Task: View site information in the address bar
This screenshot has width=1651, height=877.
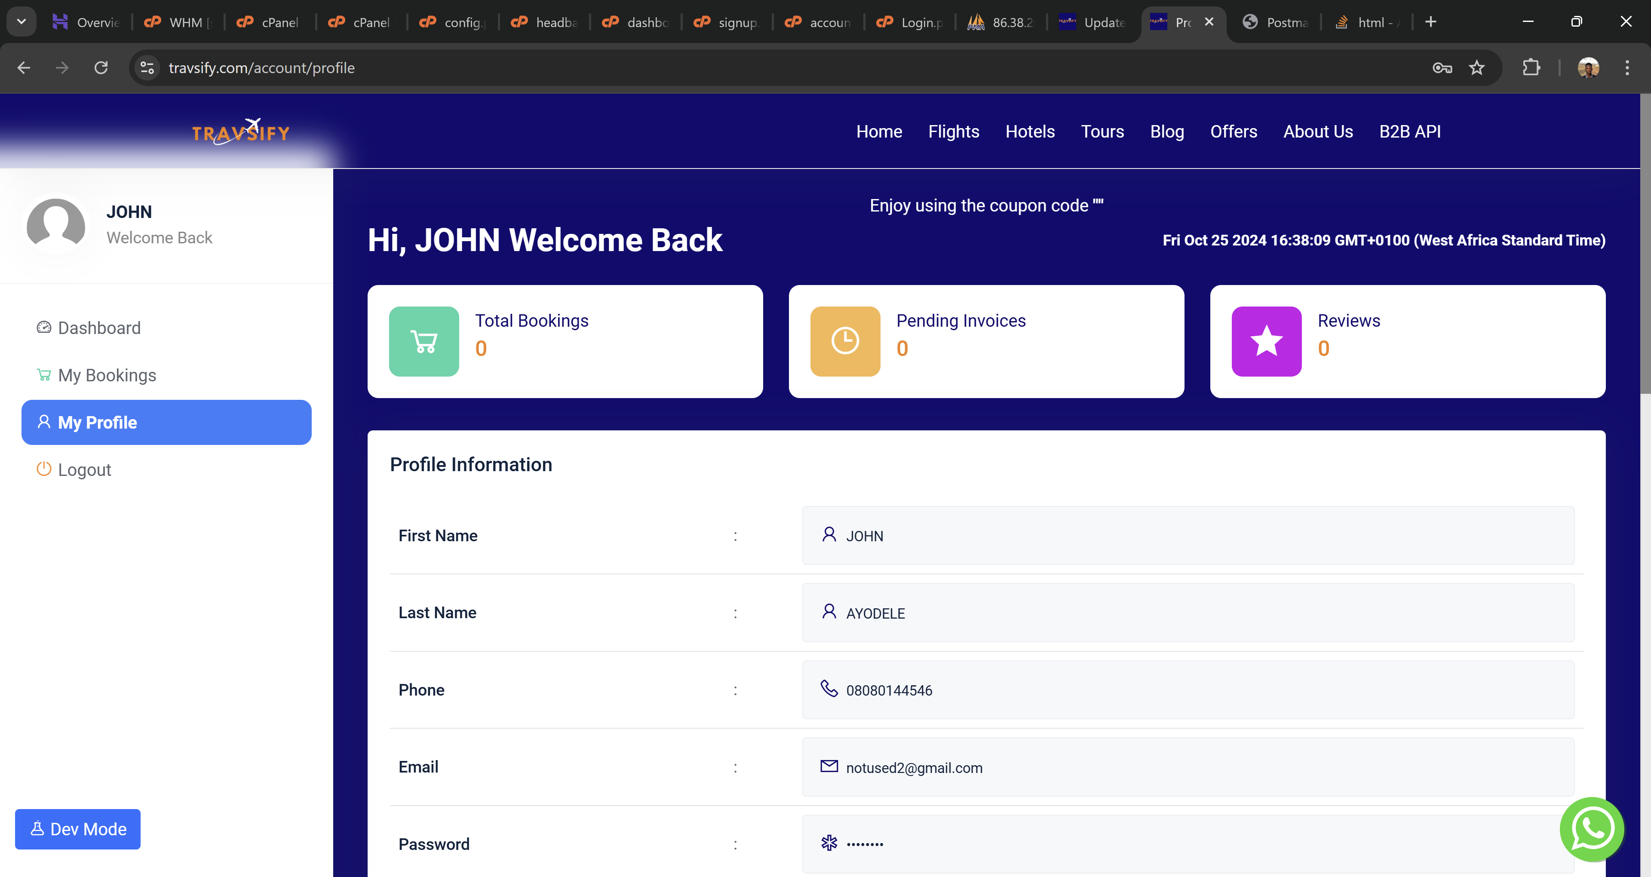Action: point(147,68)
